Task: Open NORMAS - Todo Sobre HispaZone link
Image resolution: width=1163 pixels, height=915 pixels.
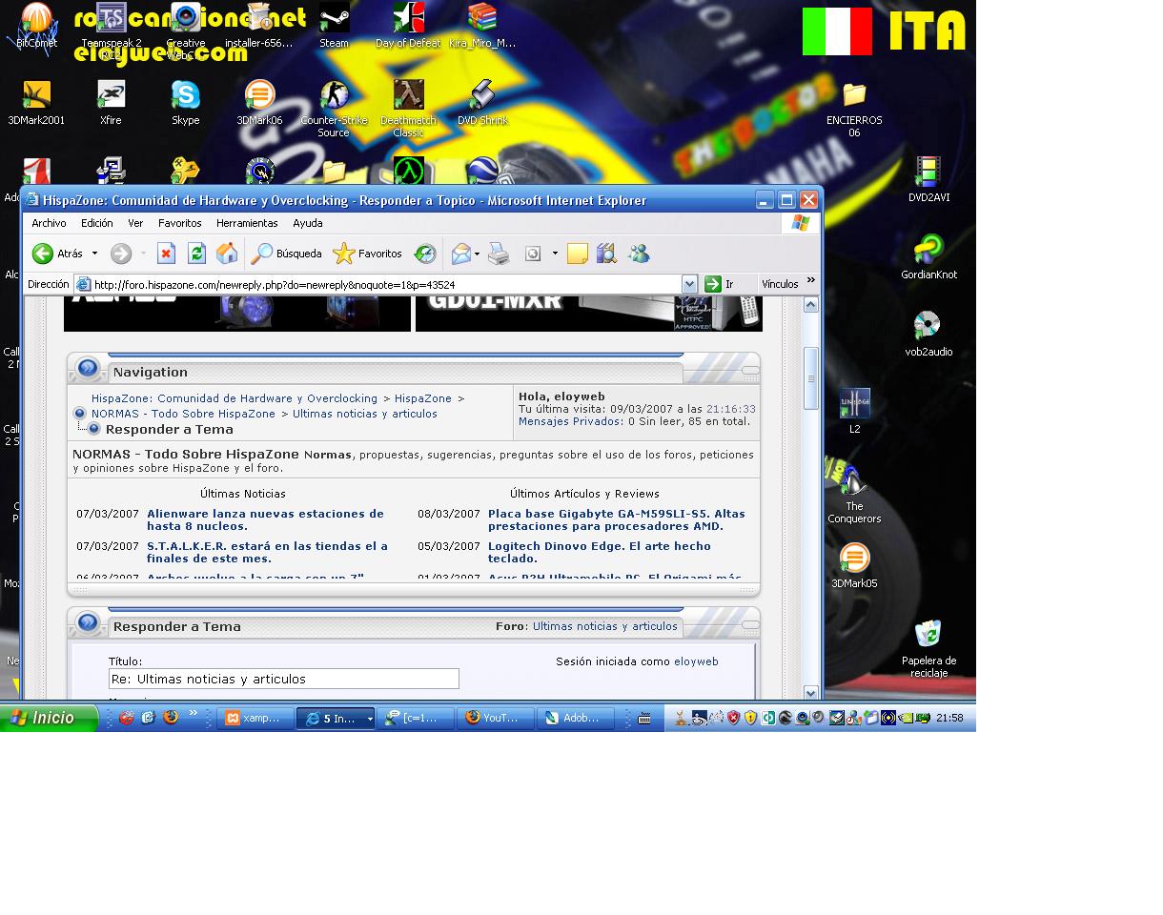Action: [183, 414]
